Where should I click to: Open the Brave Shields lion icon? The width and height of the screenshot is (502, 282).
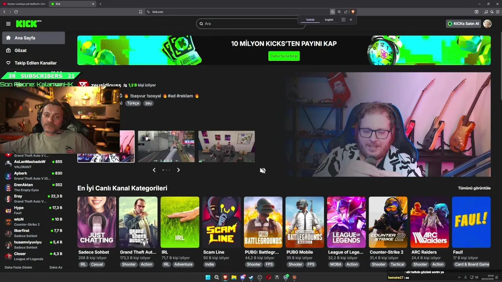[353, 12]
